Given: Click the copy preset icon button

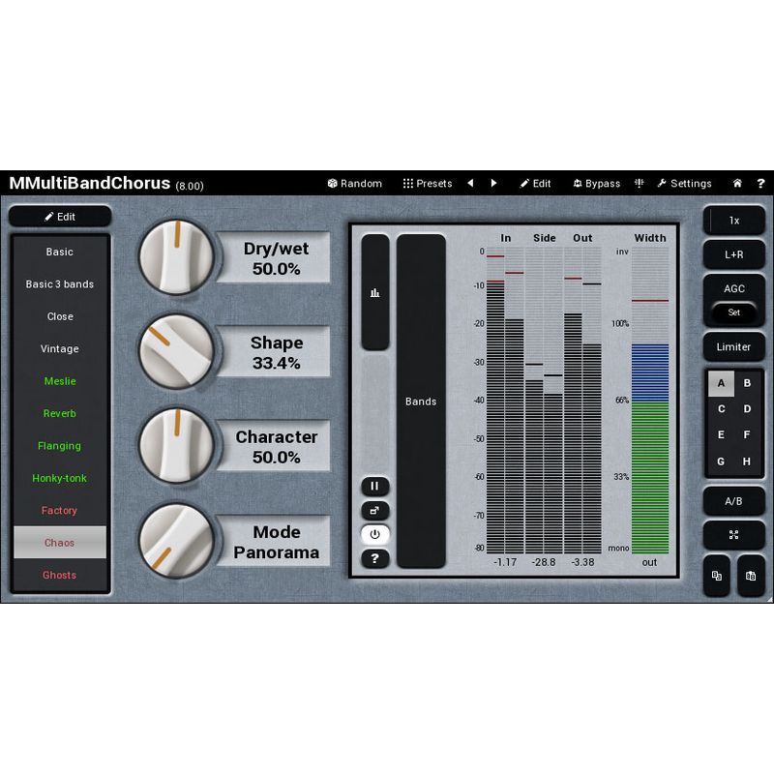Looking at the screenshot, I should click(717, 576).
